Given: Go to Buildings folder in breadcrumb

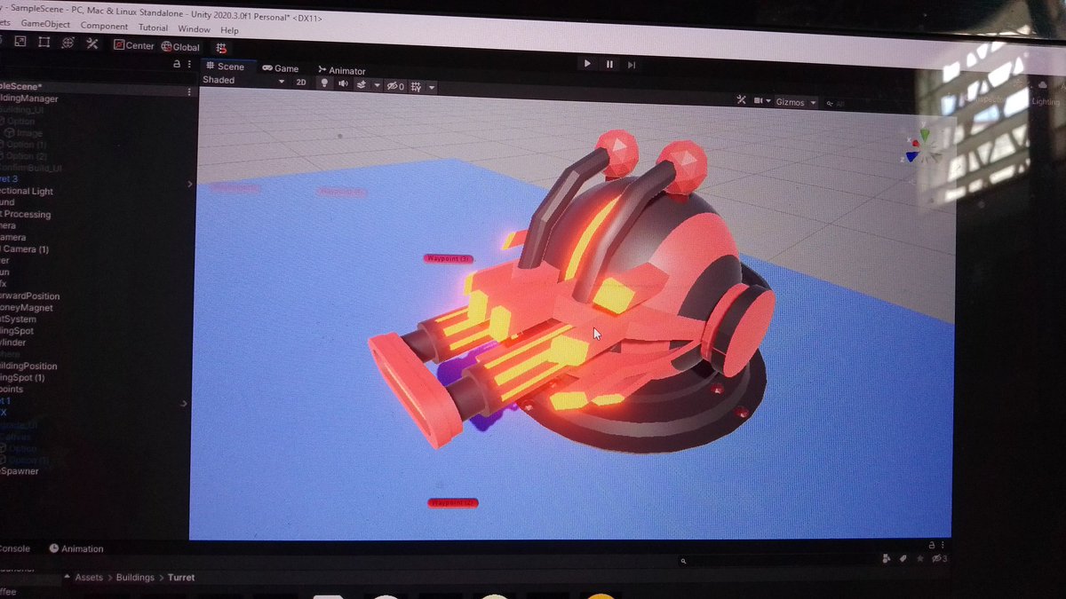Looking at the screenshot, I should click(x=135, y=577).
